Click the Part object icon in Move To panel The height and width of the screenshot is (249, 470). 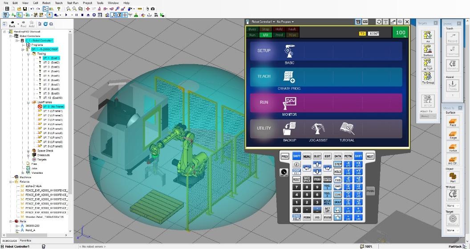point(453,177)
